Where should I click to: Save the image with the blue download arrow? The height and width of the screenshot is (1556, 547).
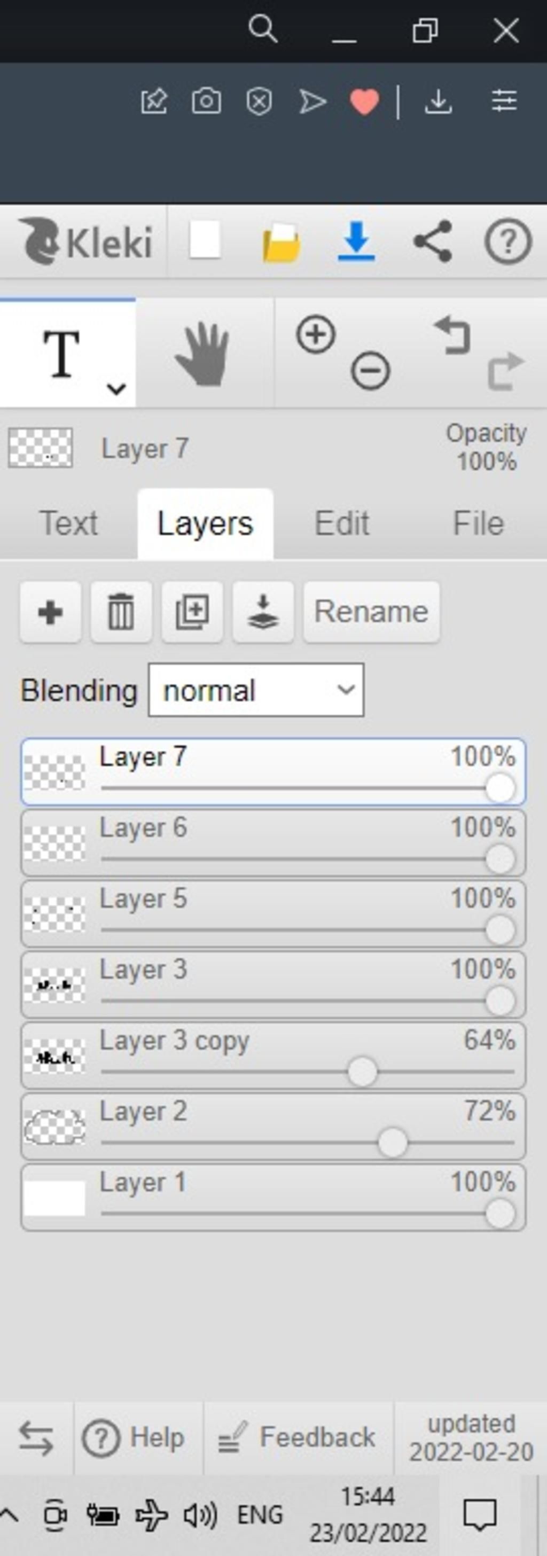[356, 241]
